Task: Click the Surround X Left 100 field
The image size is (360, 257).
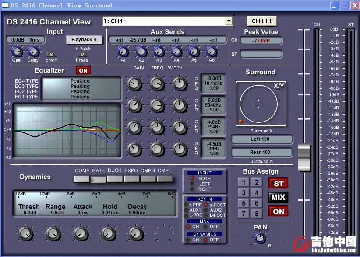Action: tap(262, 139)
